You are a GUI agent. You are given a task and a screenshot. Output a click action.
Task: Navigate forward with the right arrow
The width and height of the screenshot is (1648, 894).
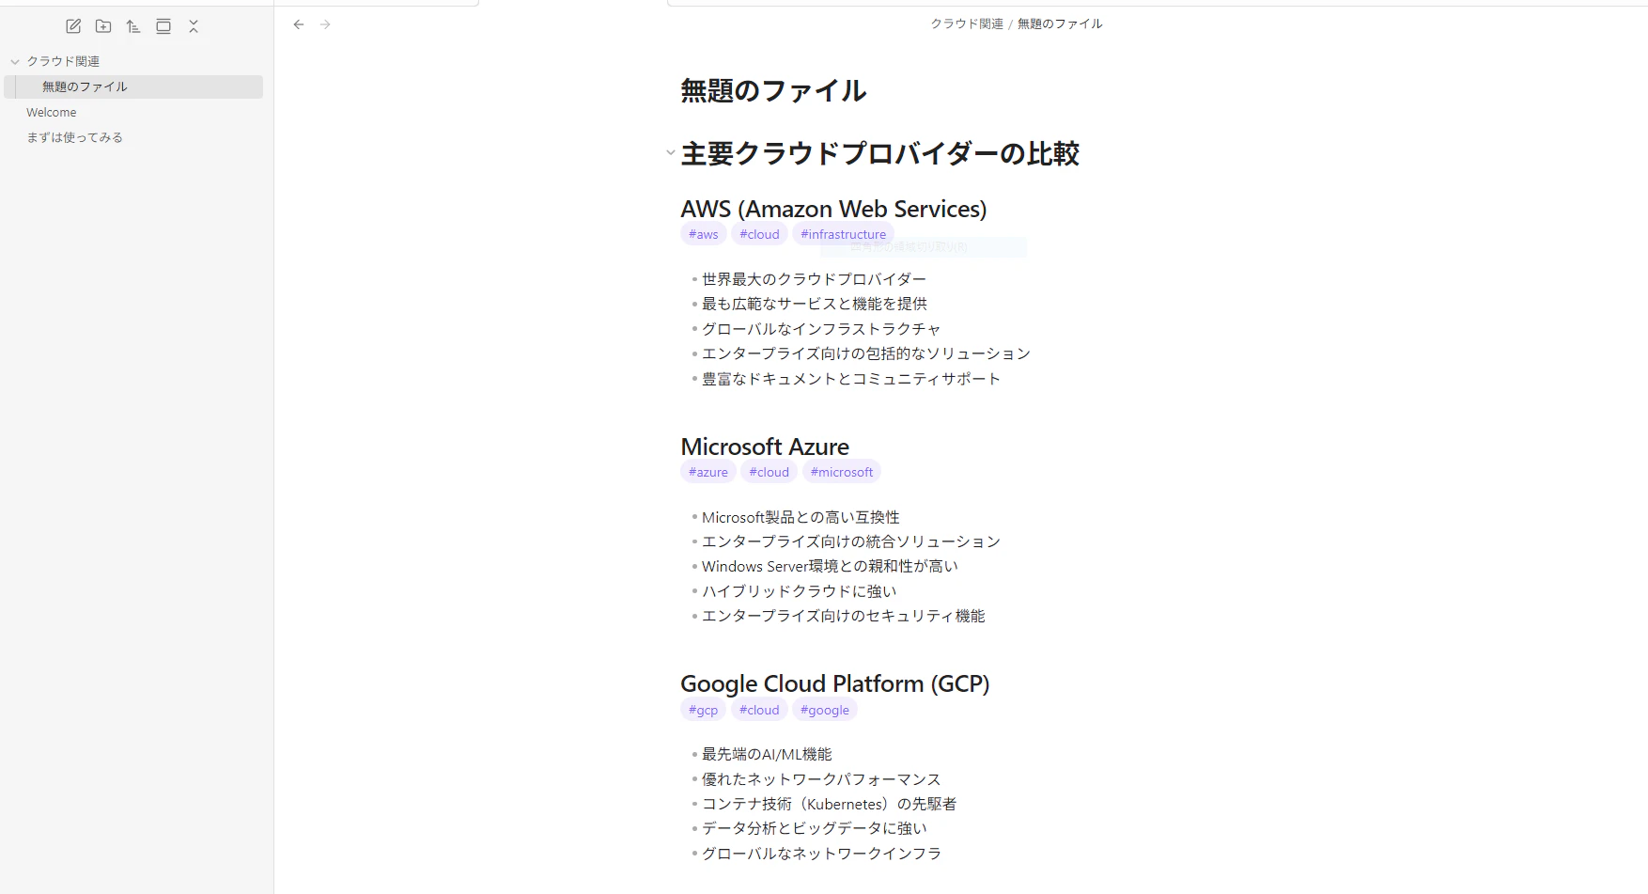coord(325,24)
